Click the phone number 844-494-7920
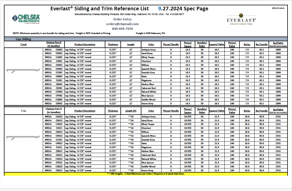The image size is (292, 191). point(123,29)
